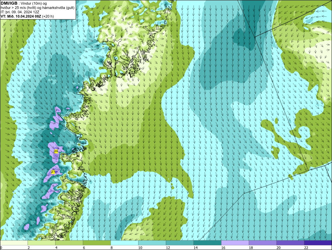The height and width of the screenshot is (250, 332).
Task: Click the legend scale number '4'
Action: click(56, 248)
